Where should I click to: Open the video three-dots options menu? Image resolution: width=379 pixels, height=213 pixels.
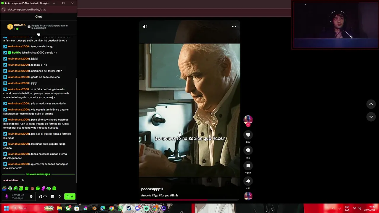(x=234, y=27)
